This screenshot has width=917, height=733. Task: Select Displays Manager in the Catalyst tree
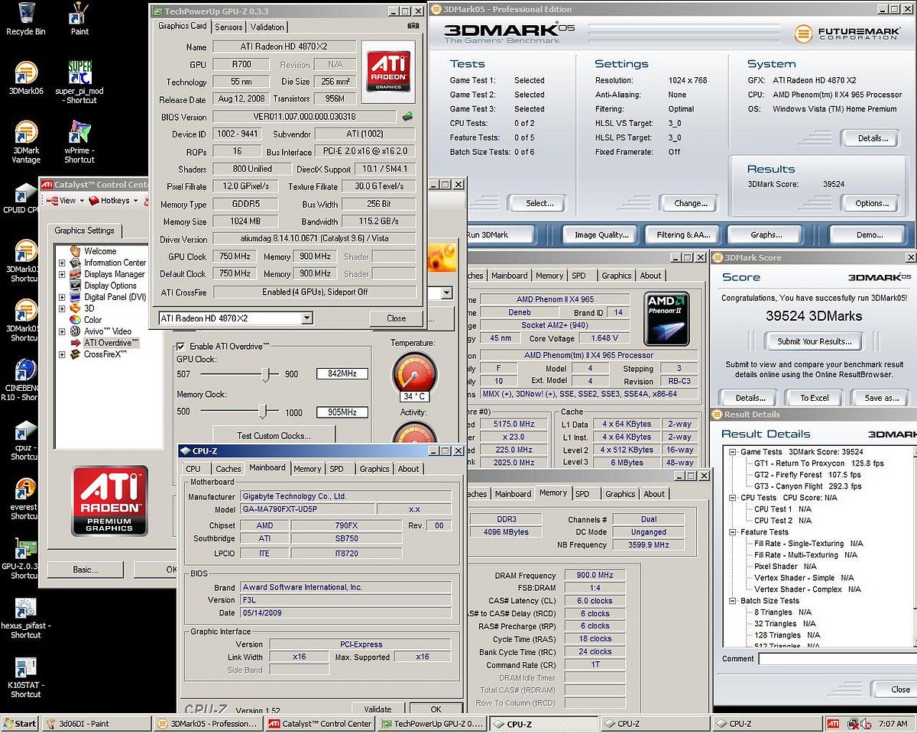(x=114, y=274)
